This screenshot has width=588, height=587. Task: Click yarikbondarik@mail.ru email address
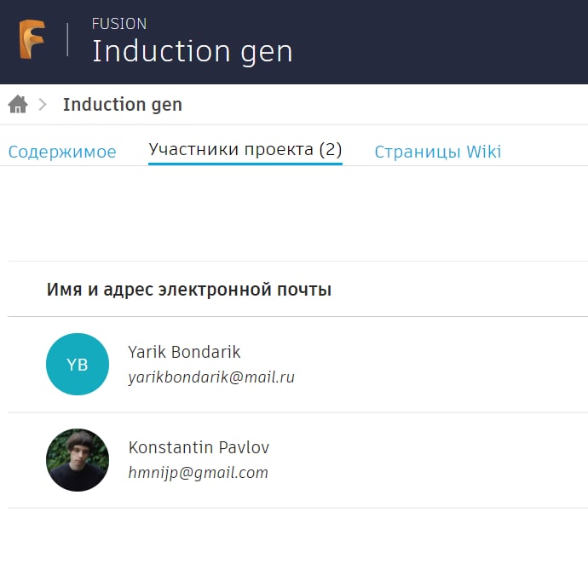tap(211, 377)
